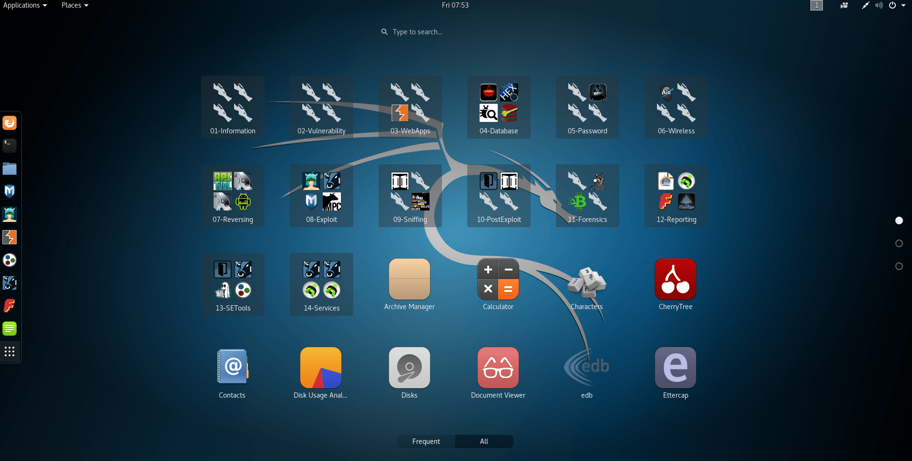Open the 11-Forensics folder
Screen dimensions: 912x461
point(587,196)
